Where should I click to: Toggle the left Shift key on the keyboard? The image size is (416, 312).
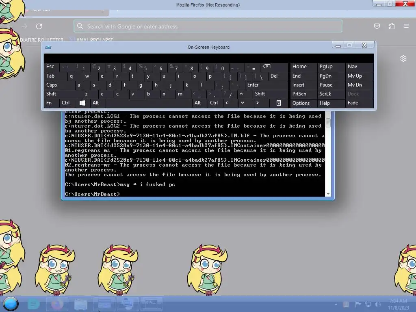coord(63,94)
